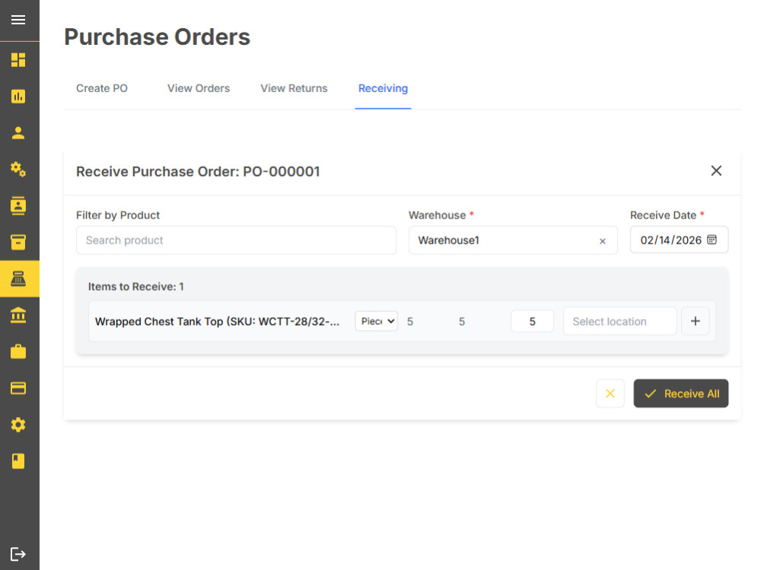Viewport: 761px width, 570px height.
Task: Open the Piece unit dropdown
Action: pyautogui.click(x=376, y=321)
